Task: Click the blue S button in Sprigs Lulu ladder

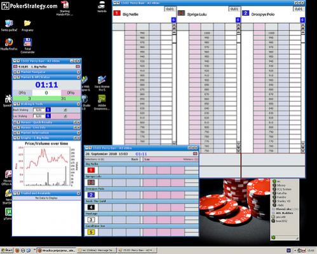Action: point(238,20)
